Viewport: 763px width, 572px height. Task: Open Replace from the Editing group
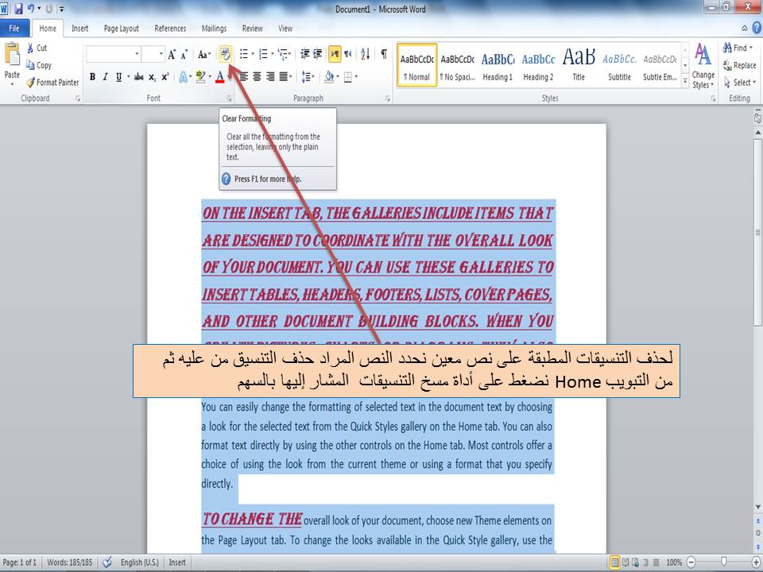739,64
